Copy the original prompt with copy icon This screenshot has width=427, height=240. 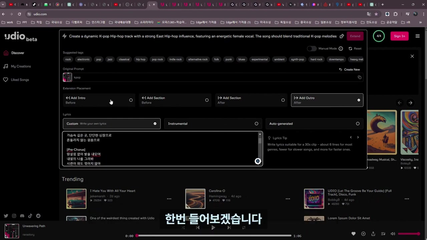[359, 77]
